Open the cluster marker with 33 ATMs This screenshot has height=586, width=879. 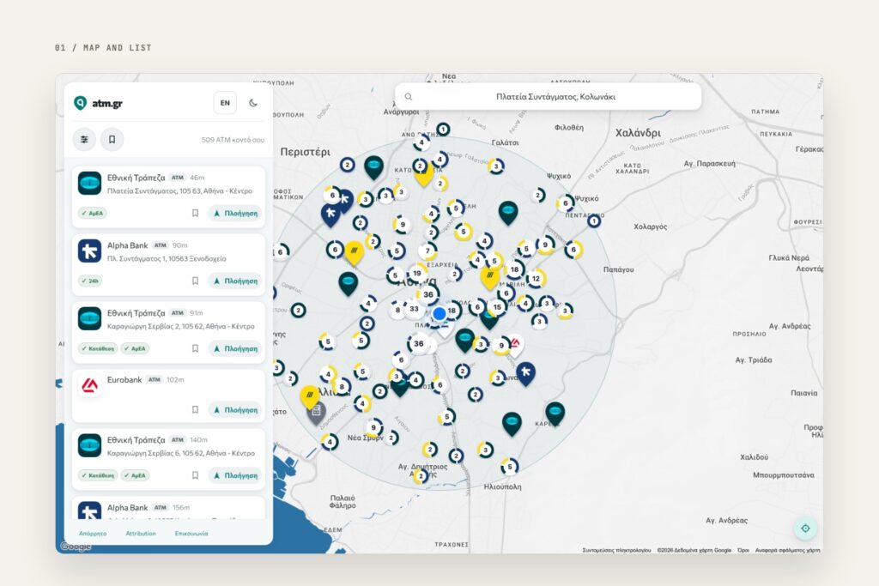point(414,309)
